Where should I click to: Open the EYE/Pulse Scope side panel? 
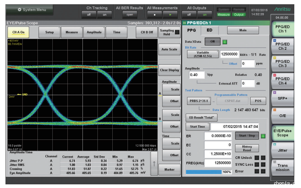tap(282, 133)
